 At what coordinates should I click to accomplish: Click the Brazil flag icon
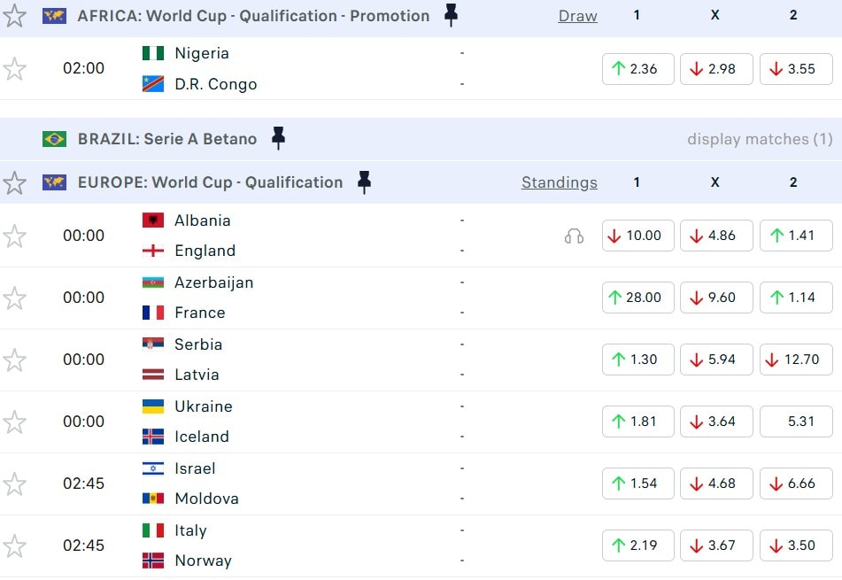pos(54,139)
